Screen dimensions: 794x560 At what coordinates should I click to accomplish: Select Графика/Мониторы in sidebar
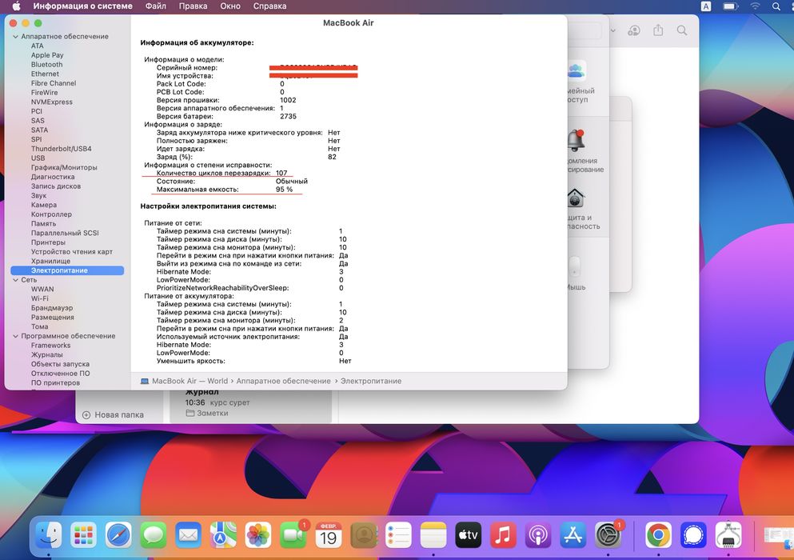64,167
